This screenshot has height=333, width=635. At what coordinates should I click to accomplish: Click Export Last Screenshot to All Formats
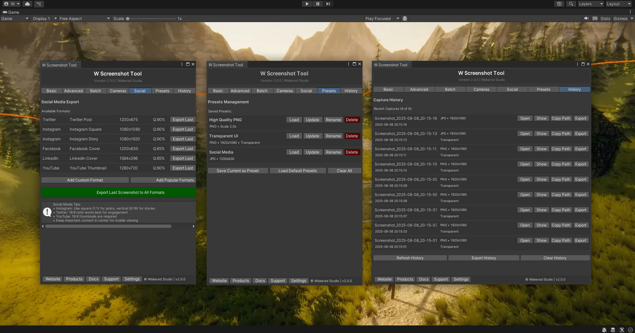coord(118,192)
